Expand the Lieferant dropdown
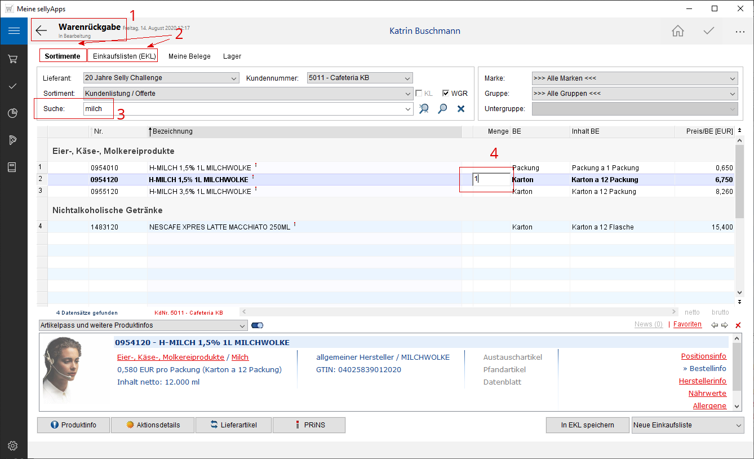Screen dimensions: 754x459 pyautogui.click(x=234, y=78)
